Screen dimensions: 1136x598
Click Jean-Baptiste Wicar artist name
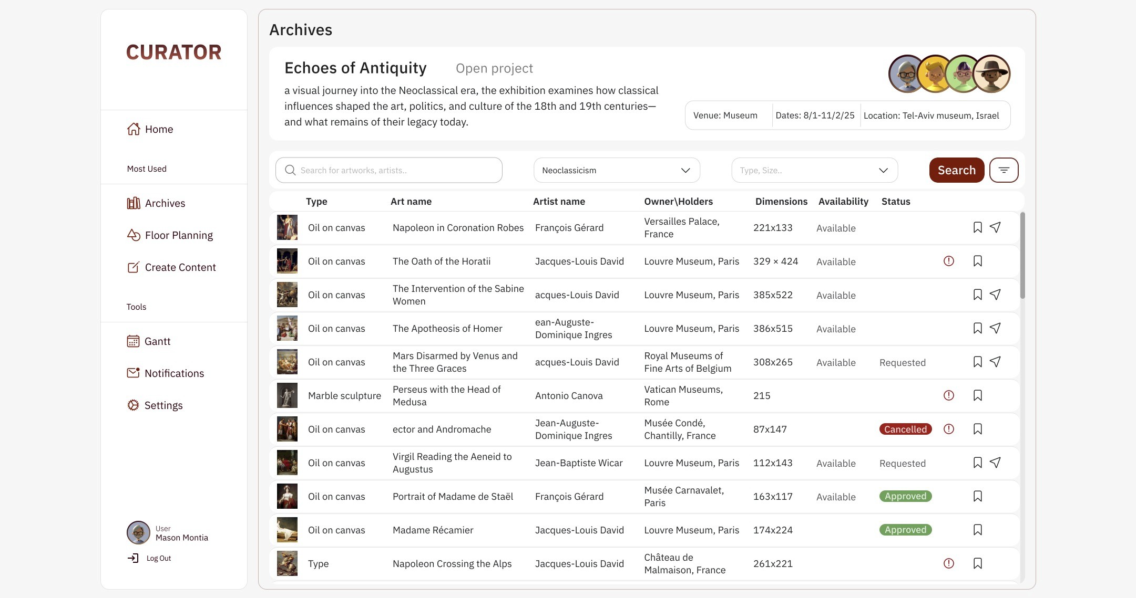(579, 463)
